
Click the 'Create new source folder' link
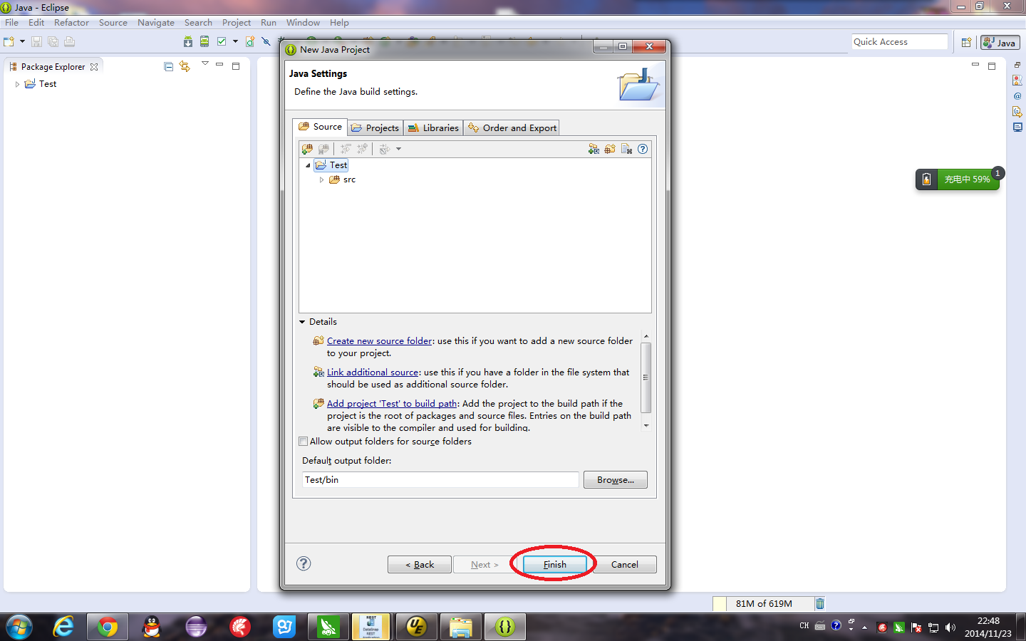click(x=379, y=341)
